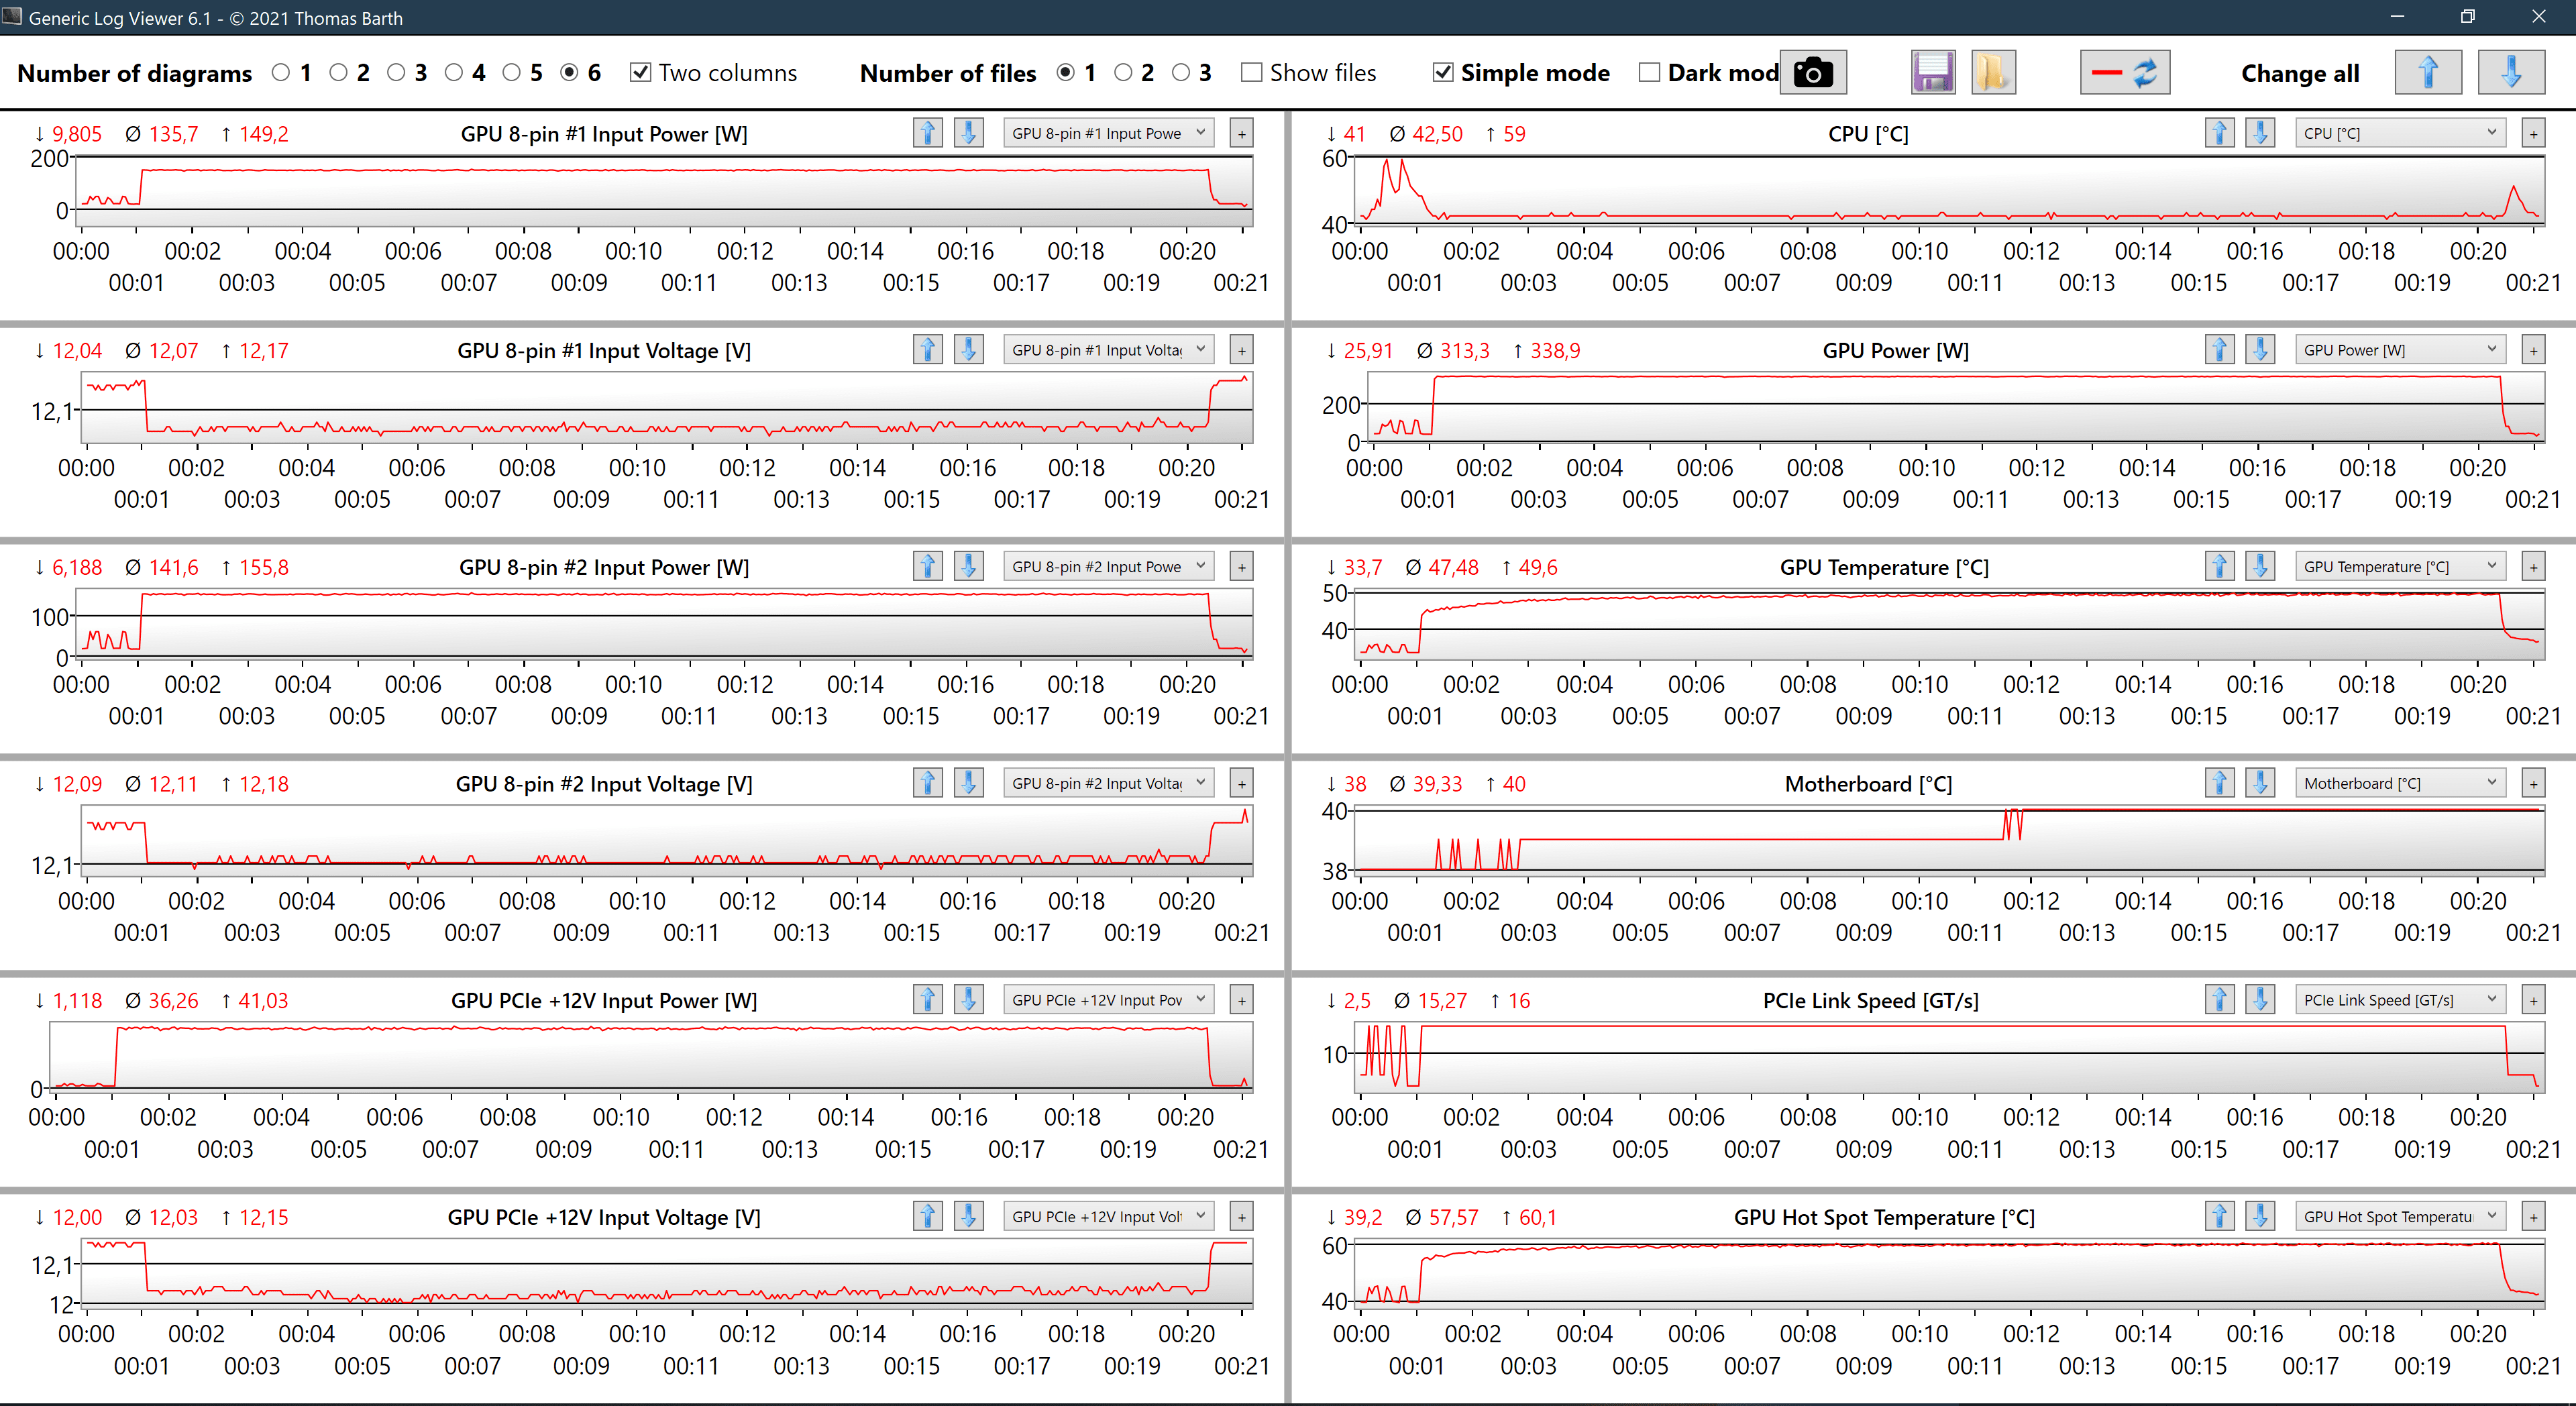This screenshot has width=2576, height=1406.
Task: Minimize the Generic Log Viewer window
Action: [2397, 17]
